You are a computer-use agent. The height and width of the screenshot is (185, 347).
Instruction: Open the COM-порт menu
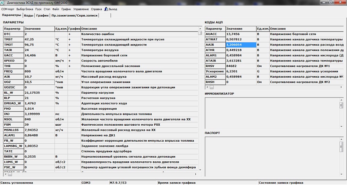[8, 9]
